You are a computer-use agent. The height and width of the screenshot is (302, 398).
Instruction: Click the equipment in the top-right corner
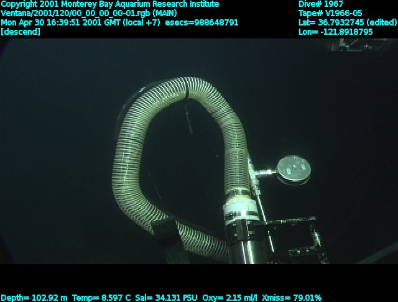[x=366, y=43]
